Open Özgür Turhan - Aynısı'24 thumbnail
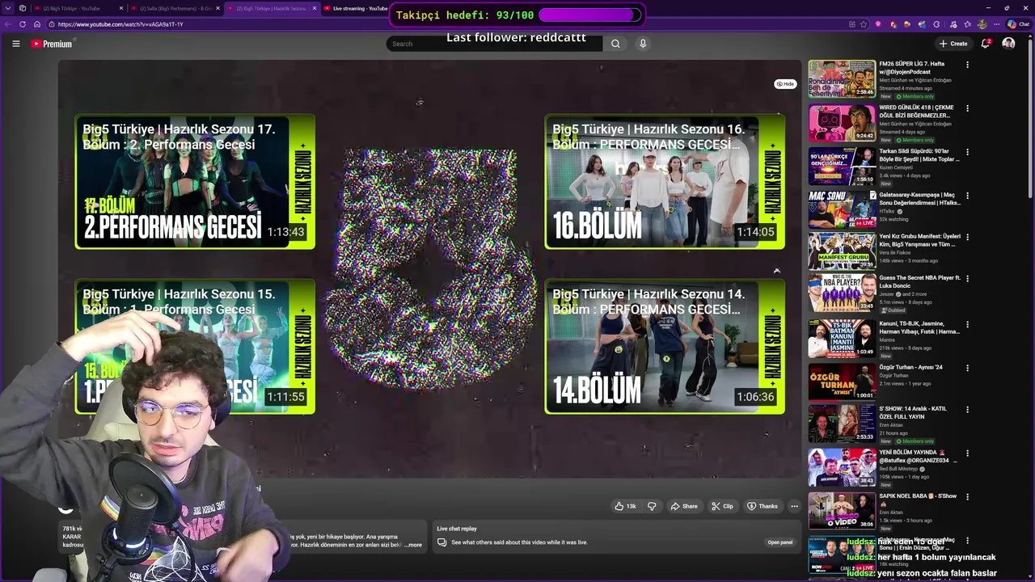This screenshot has height=582, width=1035. 842,382
